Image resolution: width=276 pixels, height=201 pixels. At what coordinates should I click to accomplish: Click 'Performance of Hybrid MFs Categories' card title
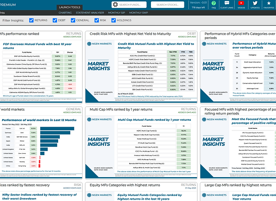coord(240,36)
